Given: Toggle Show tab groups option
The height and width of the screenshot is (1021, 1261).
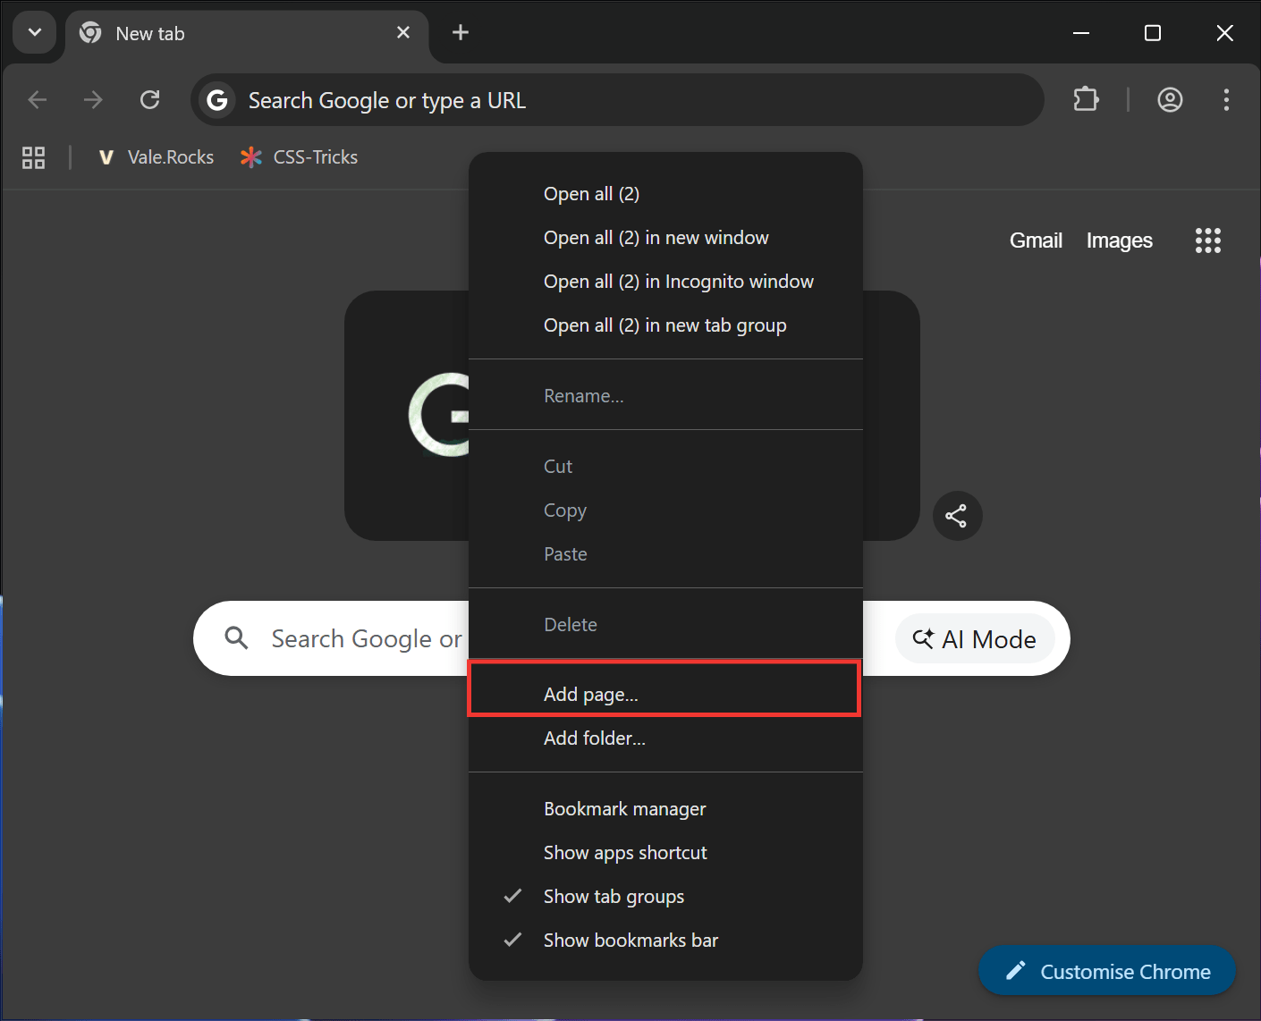Looking at the screenshot, I should click(614, 896).
